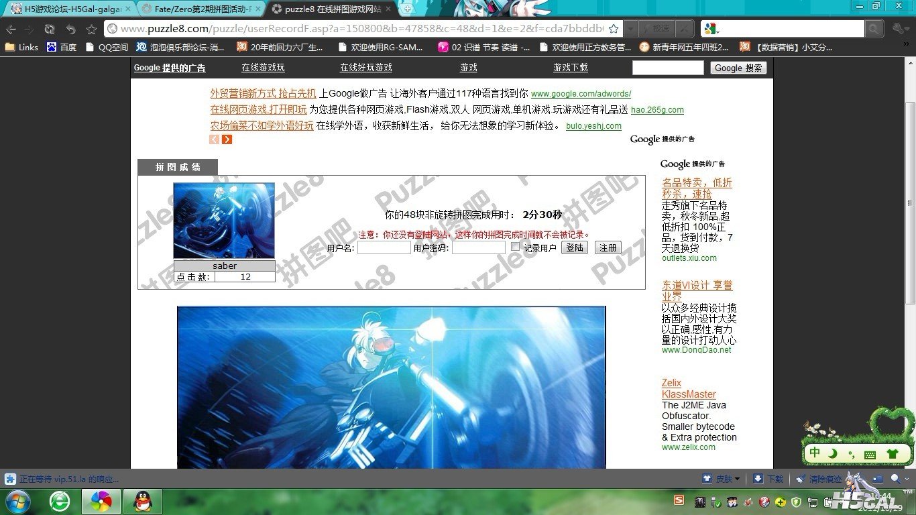Click the bookmark star inside the address bar
Image resolution: width=916 pixels, height=515 pixels.
pyautogui.click(x=613, y=29)
